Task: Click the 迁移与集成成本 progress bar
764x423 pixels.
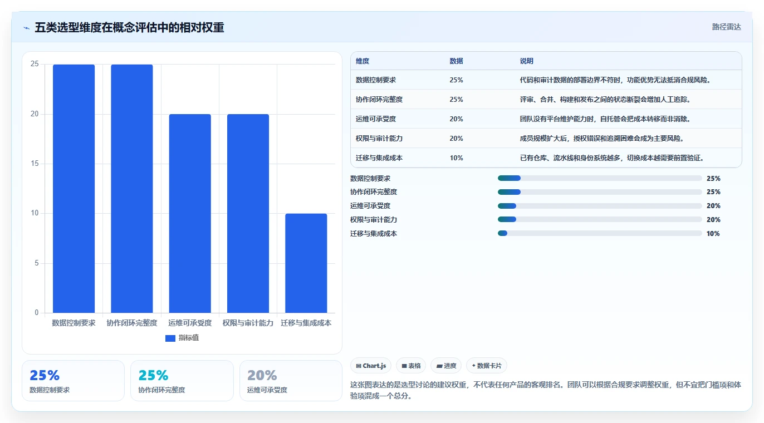Action: (600, 234)
